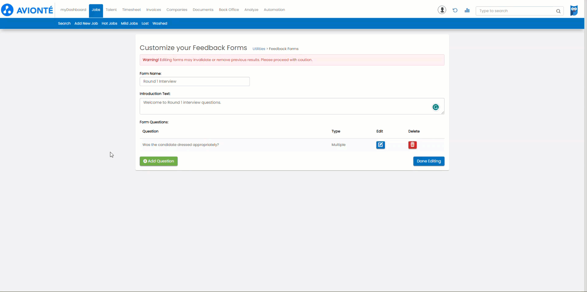Click the Add Question button
Viewport: 587px width, 292px height.
158,161
